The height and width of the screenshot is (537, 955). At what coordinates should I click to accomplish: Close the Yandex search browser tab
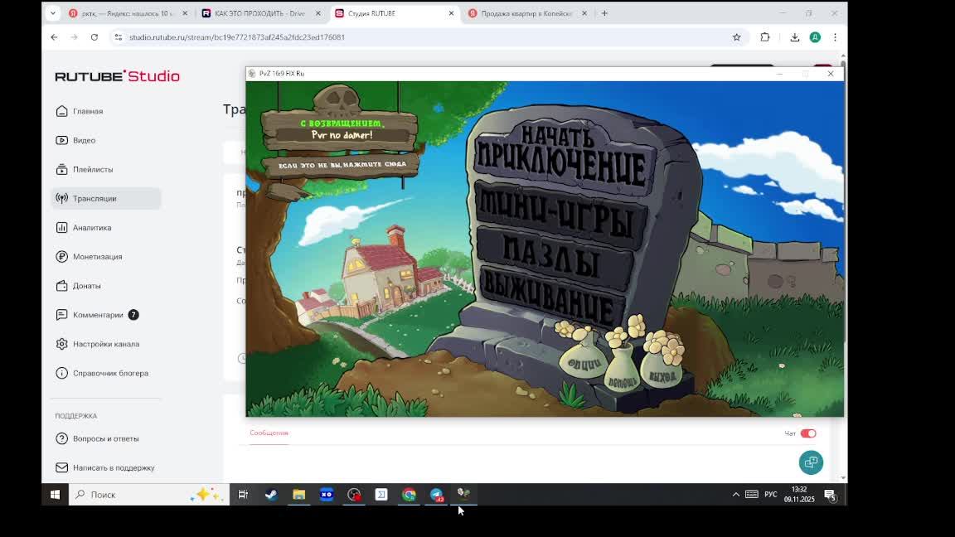tap(185, 13)
